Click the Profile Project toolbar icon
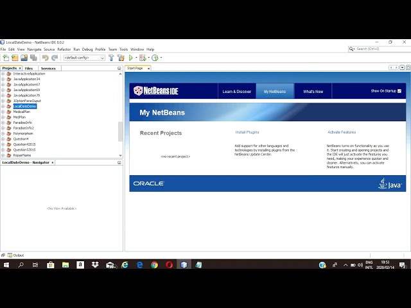The width and height of the screenshot is (411, 308). 155,58
